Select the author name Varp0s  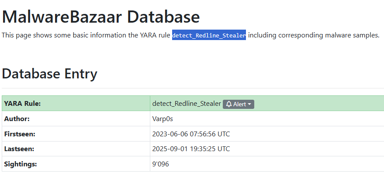(163, 119)
